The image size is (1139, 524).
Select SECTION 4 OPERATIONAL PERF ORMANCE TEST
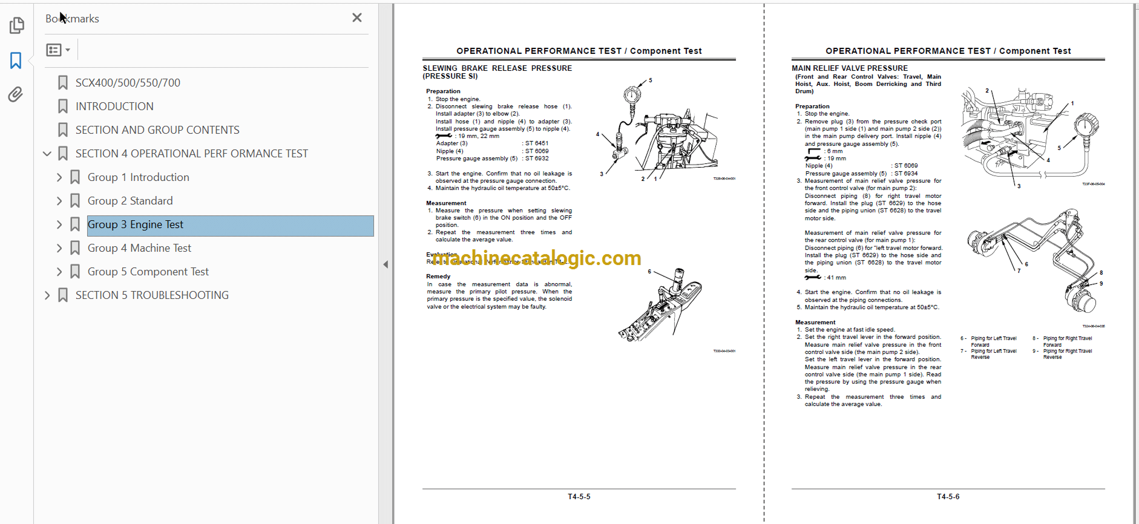(x=192, y=154)
